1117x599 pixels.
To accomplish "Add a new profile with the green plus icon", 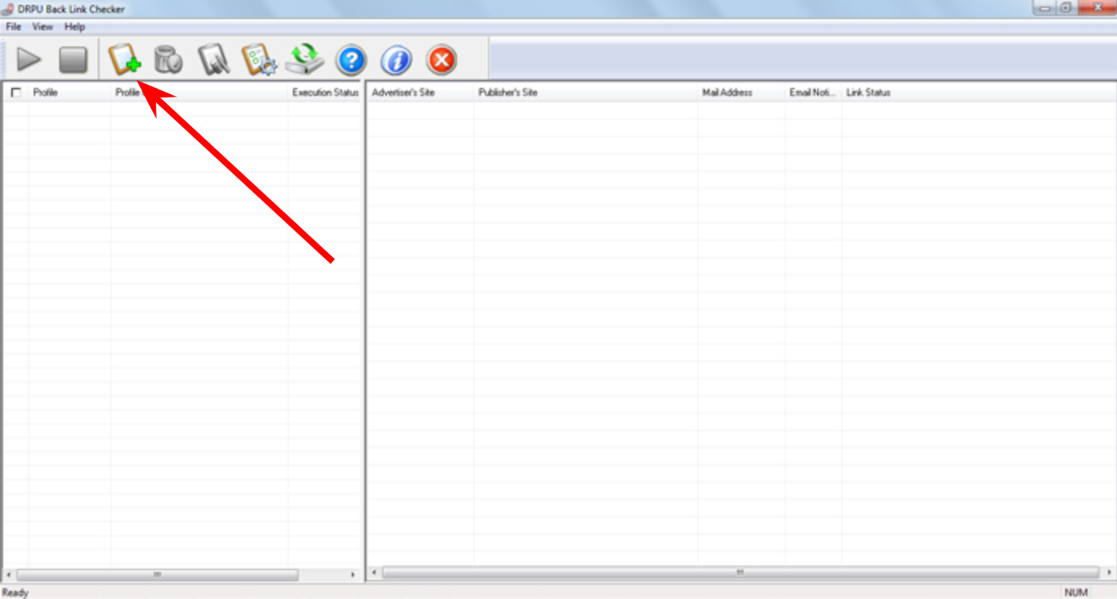I will [125, 60].
